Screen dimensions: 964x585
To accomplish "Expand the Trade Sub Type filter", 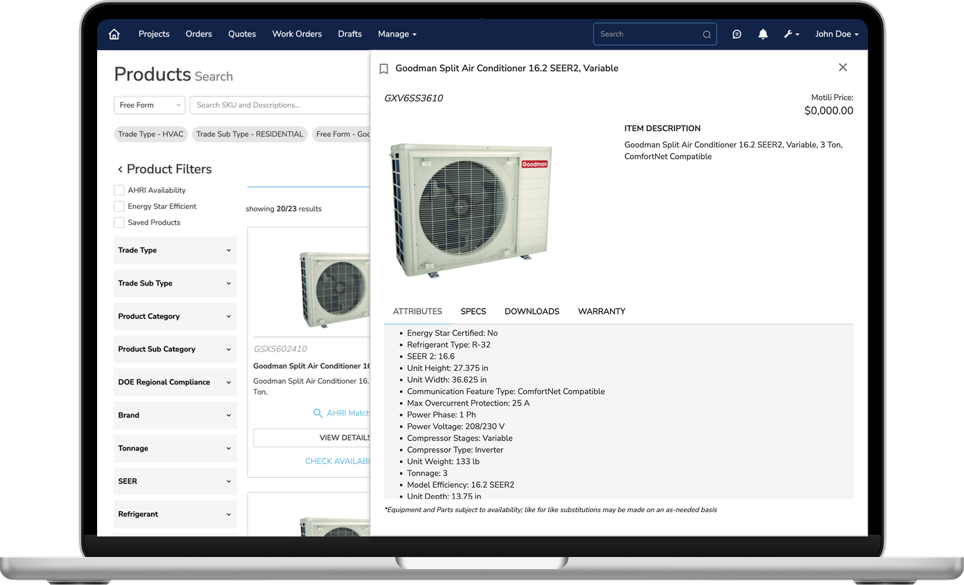I will click(x=175, y=284).
